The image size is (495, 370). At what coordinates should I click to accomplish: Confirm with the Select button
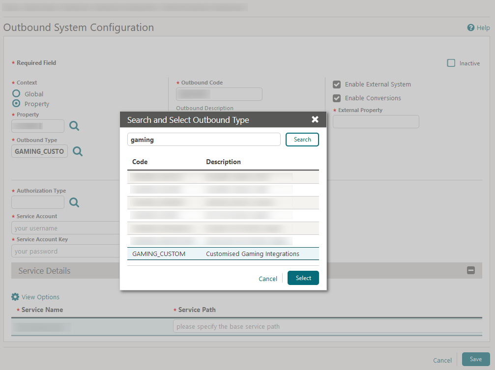point(303,278)
